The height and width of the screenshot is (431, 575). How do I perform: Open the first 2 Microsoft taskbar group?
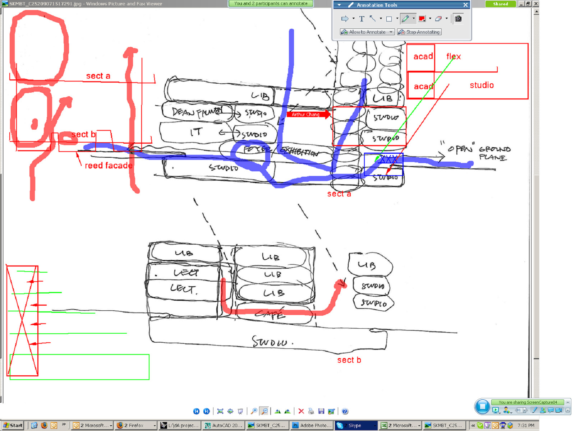point(92,425)
